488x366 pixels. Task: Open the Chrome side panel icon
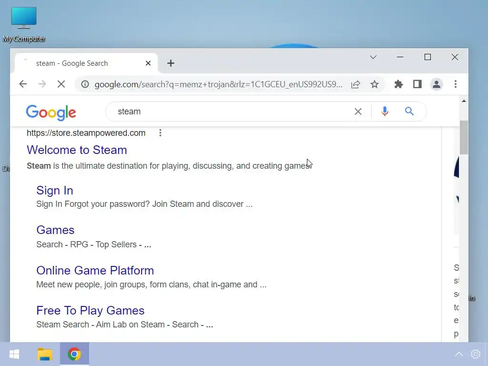[x=417, y=84]
